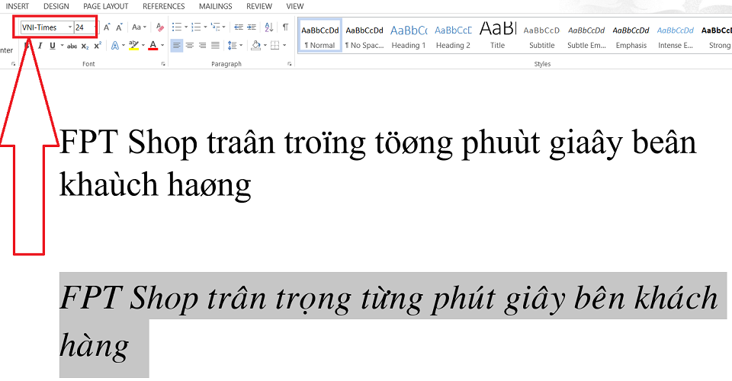Screen dimensions: 732x381
Task: Open the Paragraph dialog launcher
Action: pyautogui.click(x=290, y=64)
